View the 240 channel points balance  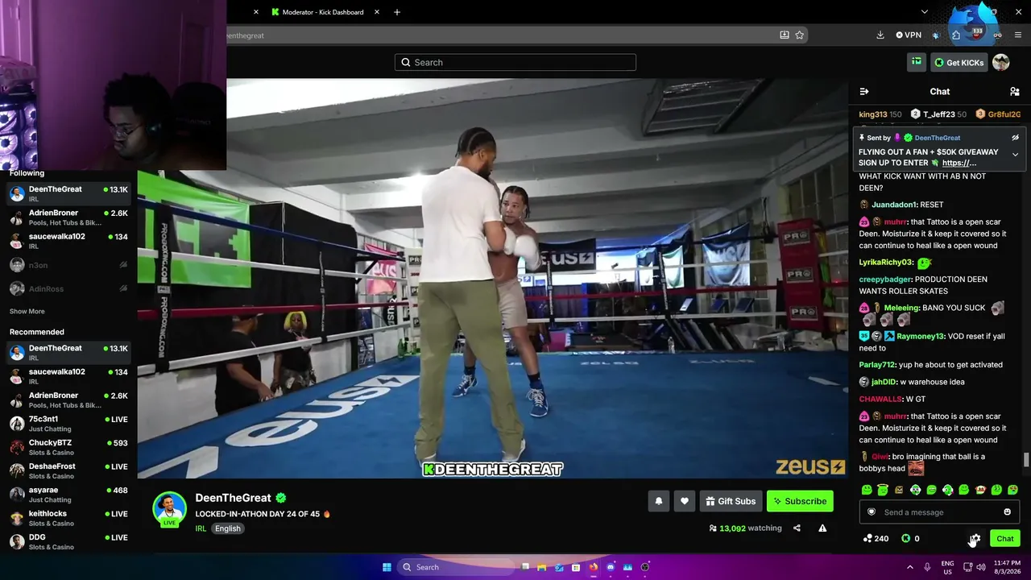point(876,538)
